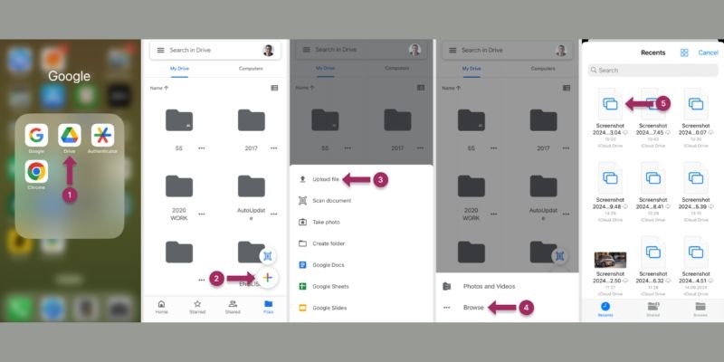Open more options for 2020 WORK, bottom-nav Drive screen

point(202,214)
